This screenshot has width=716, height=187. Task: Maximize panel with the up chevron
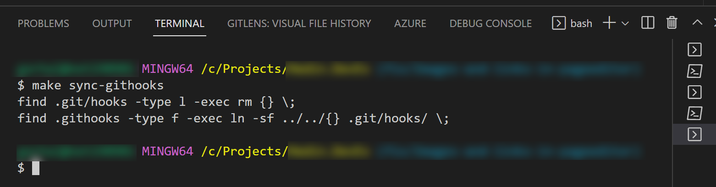pyautogui.click(x=697, y=22)
